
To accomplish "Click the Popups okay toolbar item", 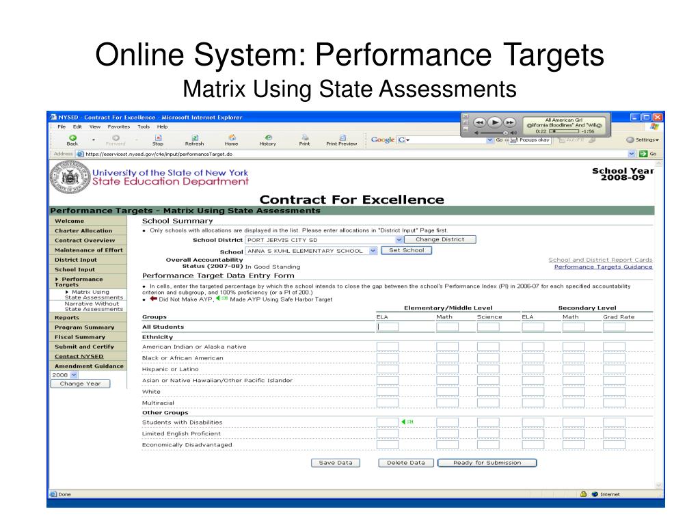I will 530,140.
